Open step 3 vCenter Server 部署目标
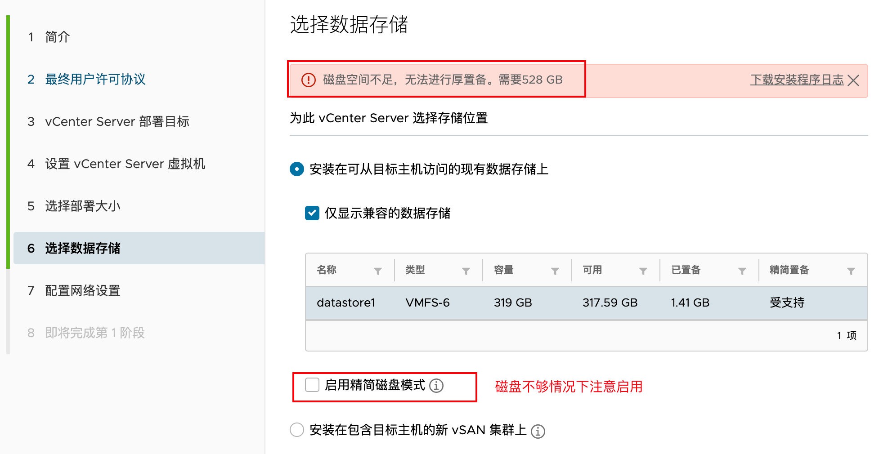 [x=117, y=122]
